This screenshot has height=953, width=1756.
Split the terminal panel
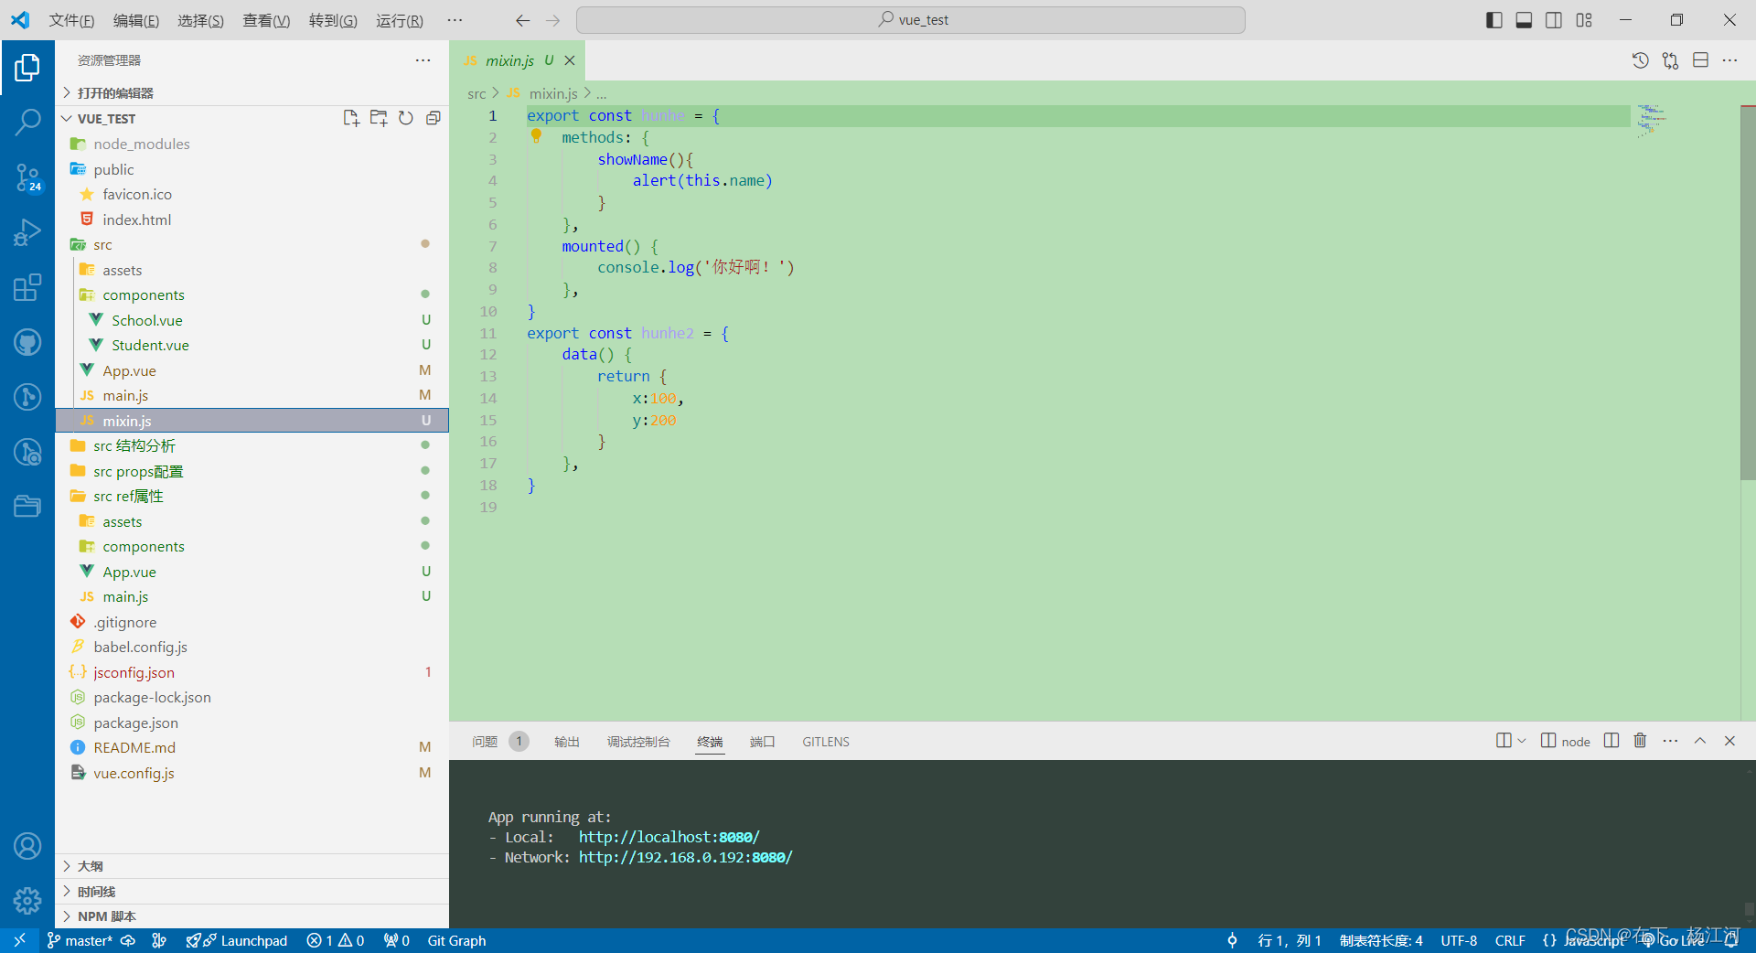[x=1611, y=741]
